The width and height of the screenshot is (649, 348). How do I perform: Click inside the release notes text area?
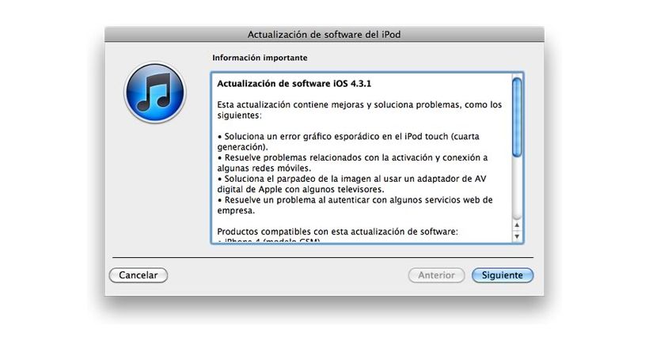pyautogui.click(x=362, y=158)
